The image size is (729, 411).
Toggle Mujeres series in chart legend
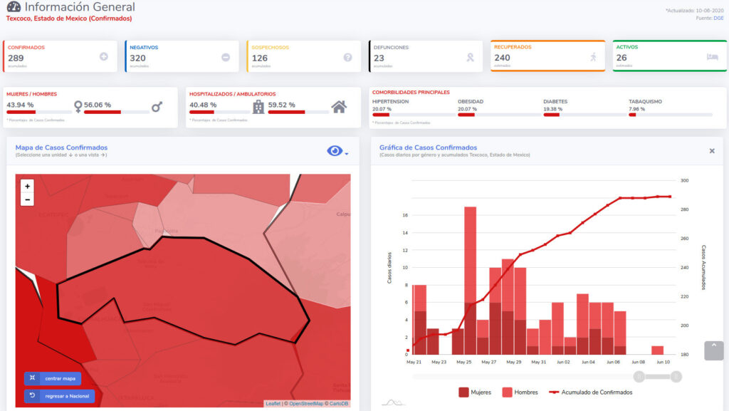coord(475,392)
